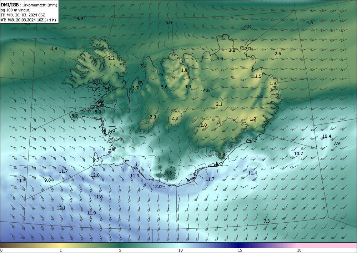Click the 11.8 value south of Iceland
Image resolution: width=357 pixels, height=253 pixels.
point(99,197)
